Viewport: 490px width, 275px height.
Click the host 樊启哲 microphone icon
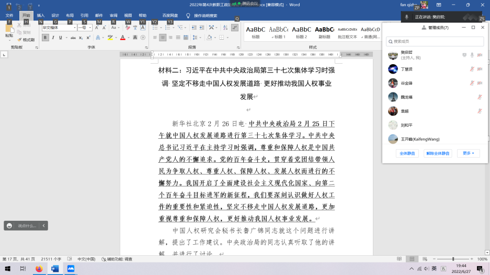(x=472, y=55)
